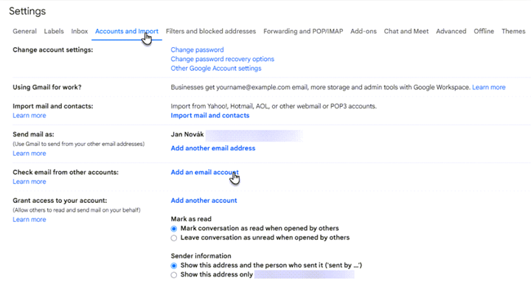
Task: Open Other Google Account settings
Action: point(216,68)
